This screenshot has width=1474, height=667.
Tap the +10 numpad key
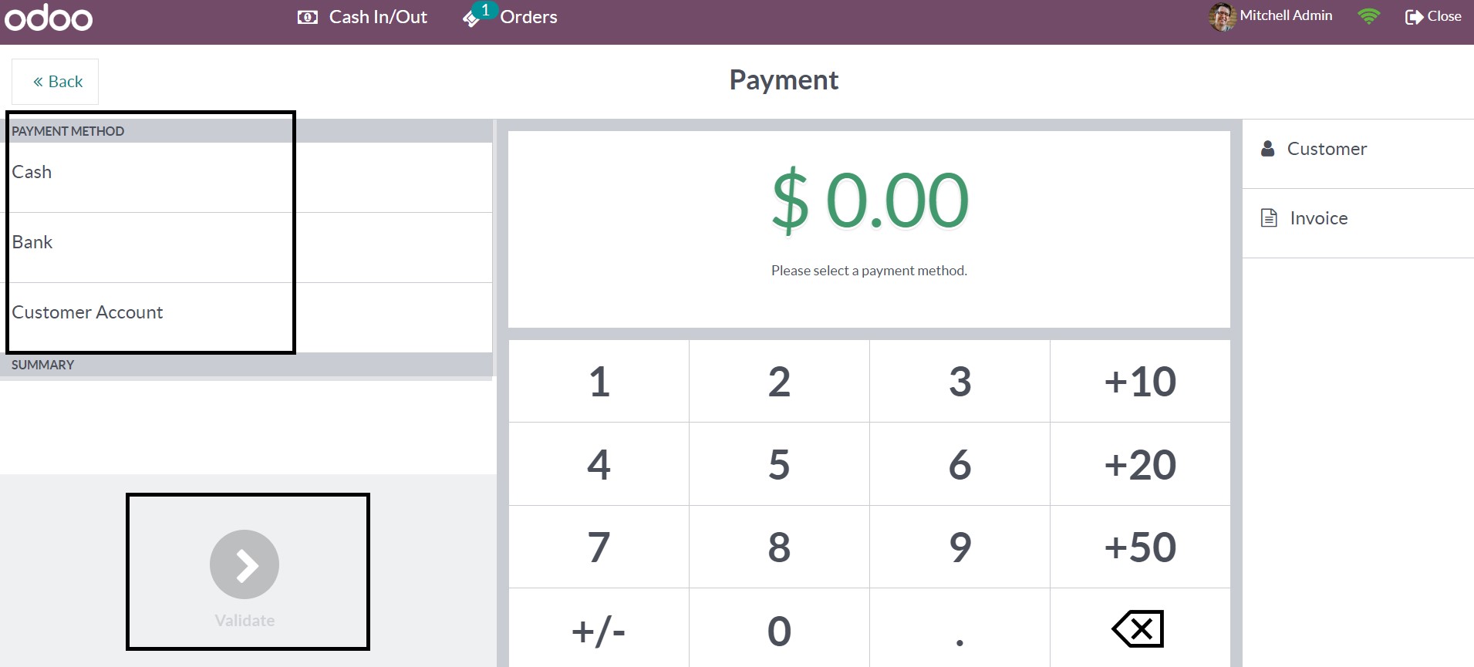coord(1140,381)
